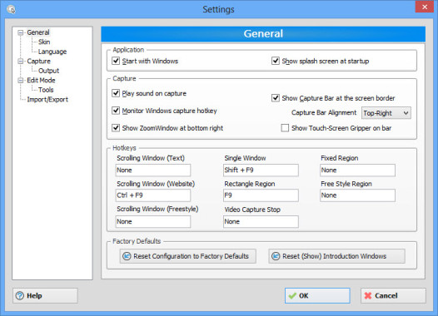Toggle Monitor Windows capture hotkey checkbox

116,111
